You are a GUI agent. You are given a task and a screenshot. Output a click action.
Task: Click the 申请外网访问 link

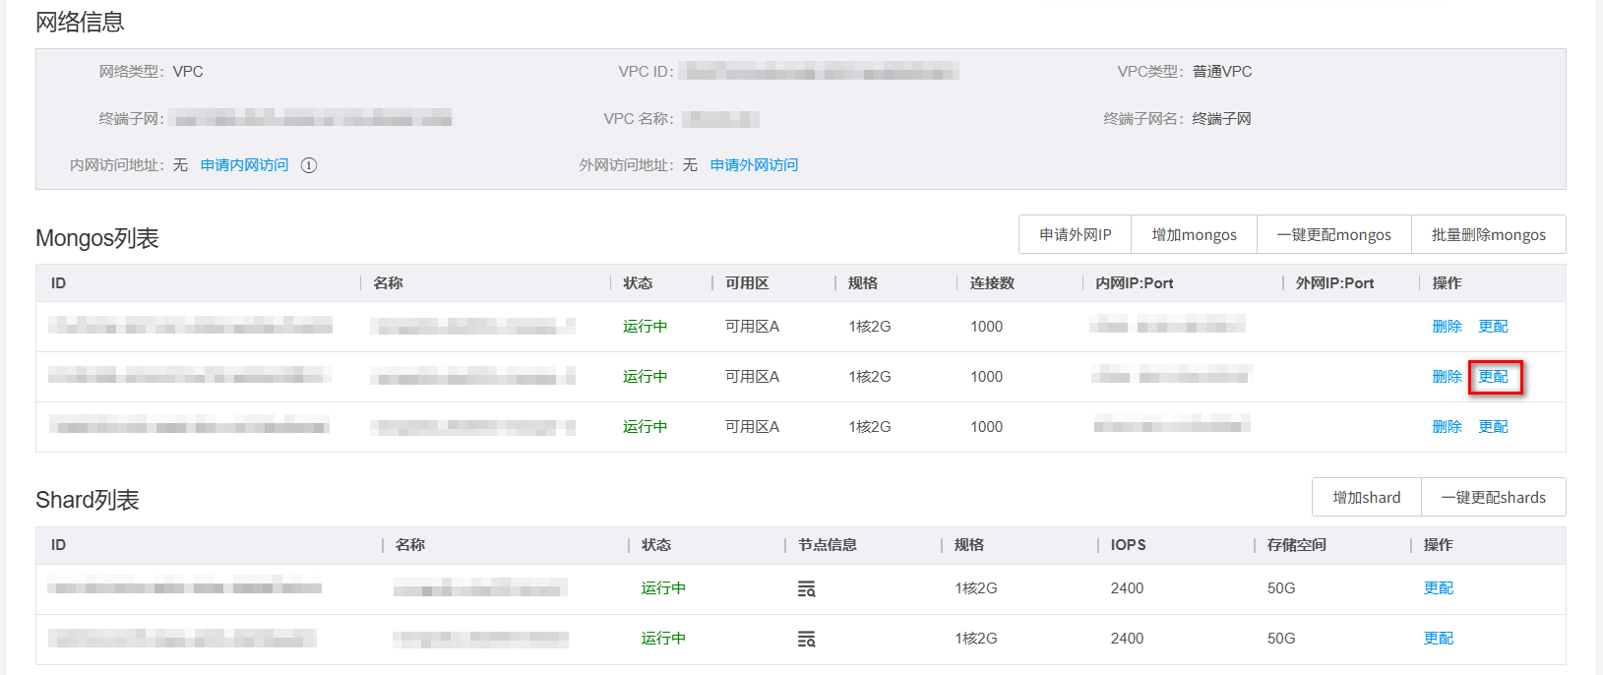tap(754, 165)
